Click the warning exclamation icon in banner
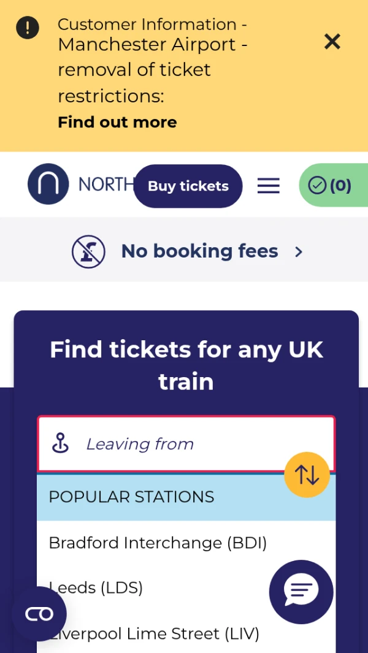The image size is (368, 653). point(28,28)
